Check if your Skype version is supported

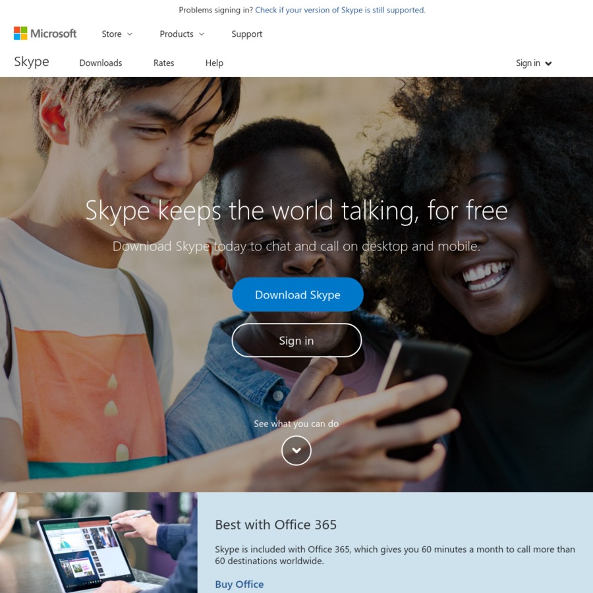(340, 10)
